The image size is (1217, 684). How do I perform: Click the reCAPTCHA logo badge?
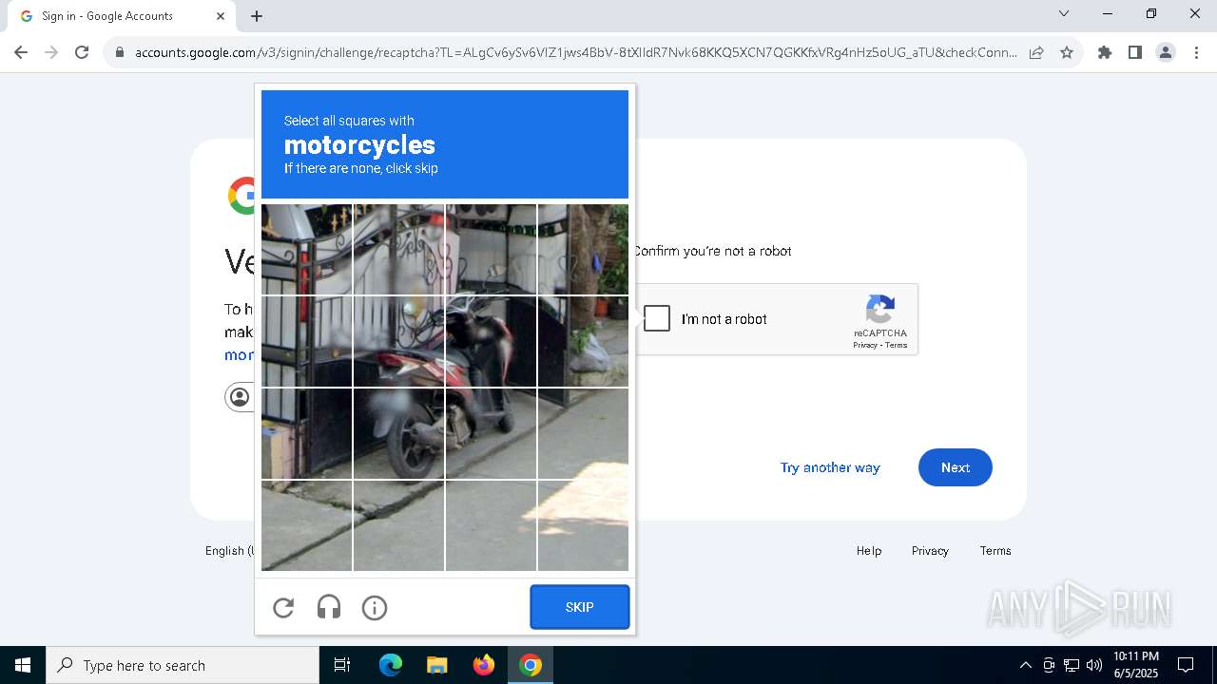coord(880,310)
